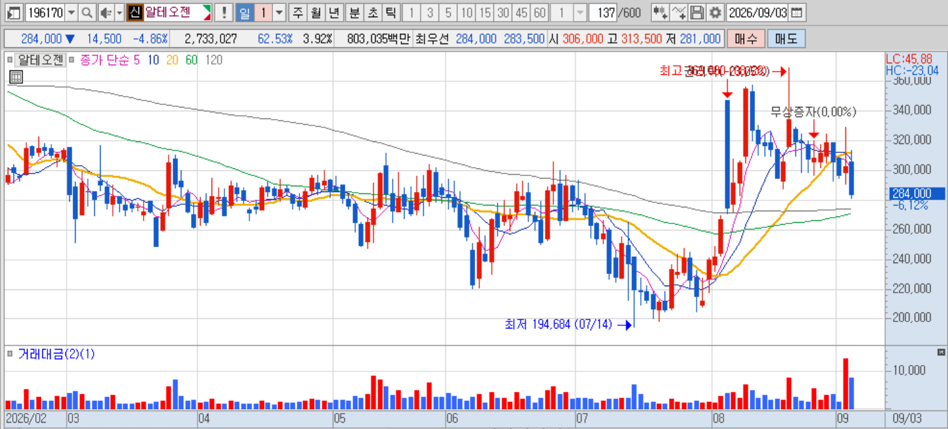Click the 알테오젠 legend button on chart
Viewport: 948px width, 429px height.
click(40, 60)
